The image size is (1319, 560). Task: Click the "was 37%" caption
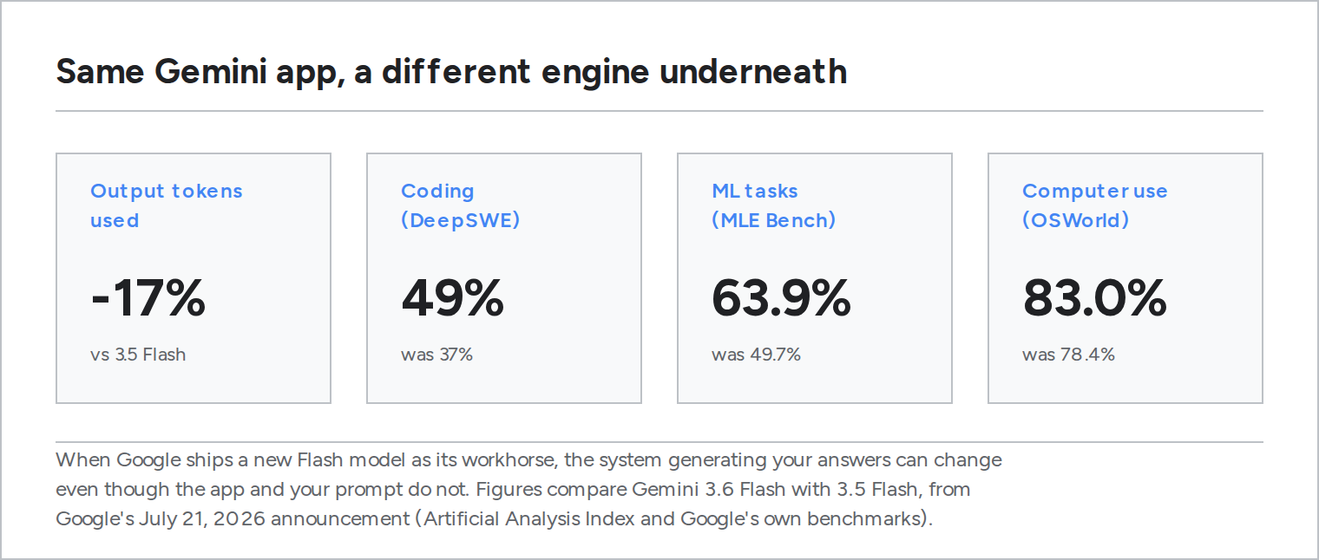point(436,354)
